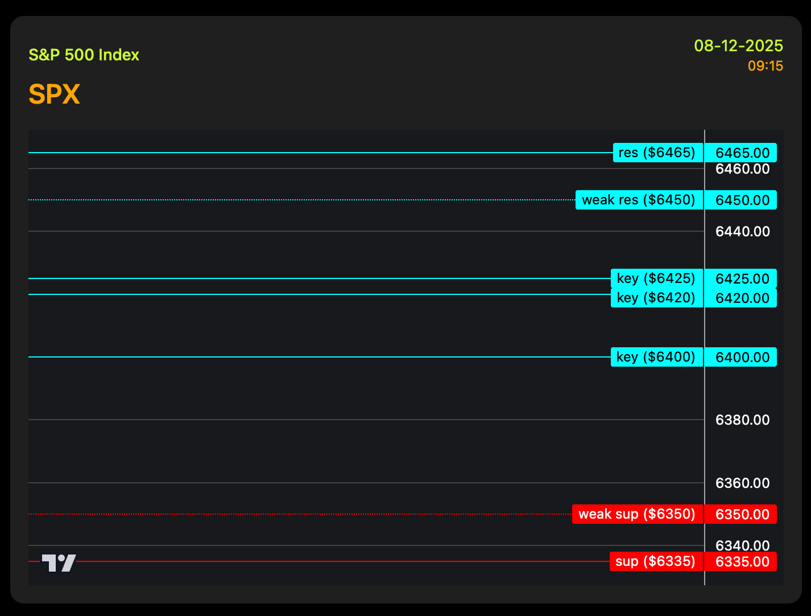Click the 6420.00 cyan price tag
The image size is (811, 616).
(x=741, y=298)
